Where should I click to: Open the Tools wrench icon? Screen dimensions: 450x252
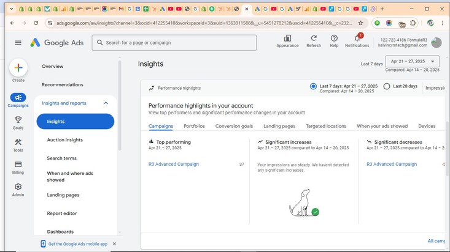tap(18, 143)
